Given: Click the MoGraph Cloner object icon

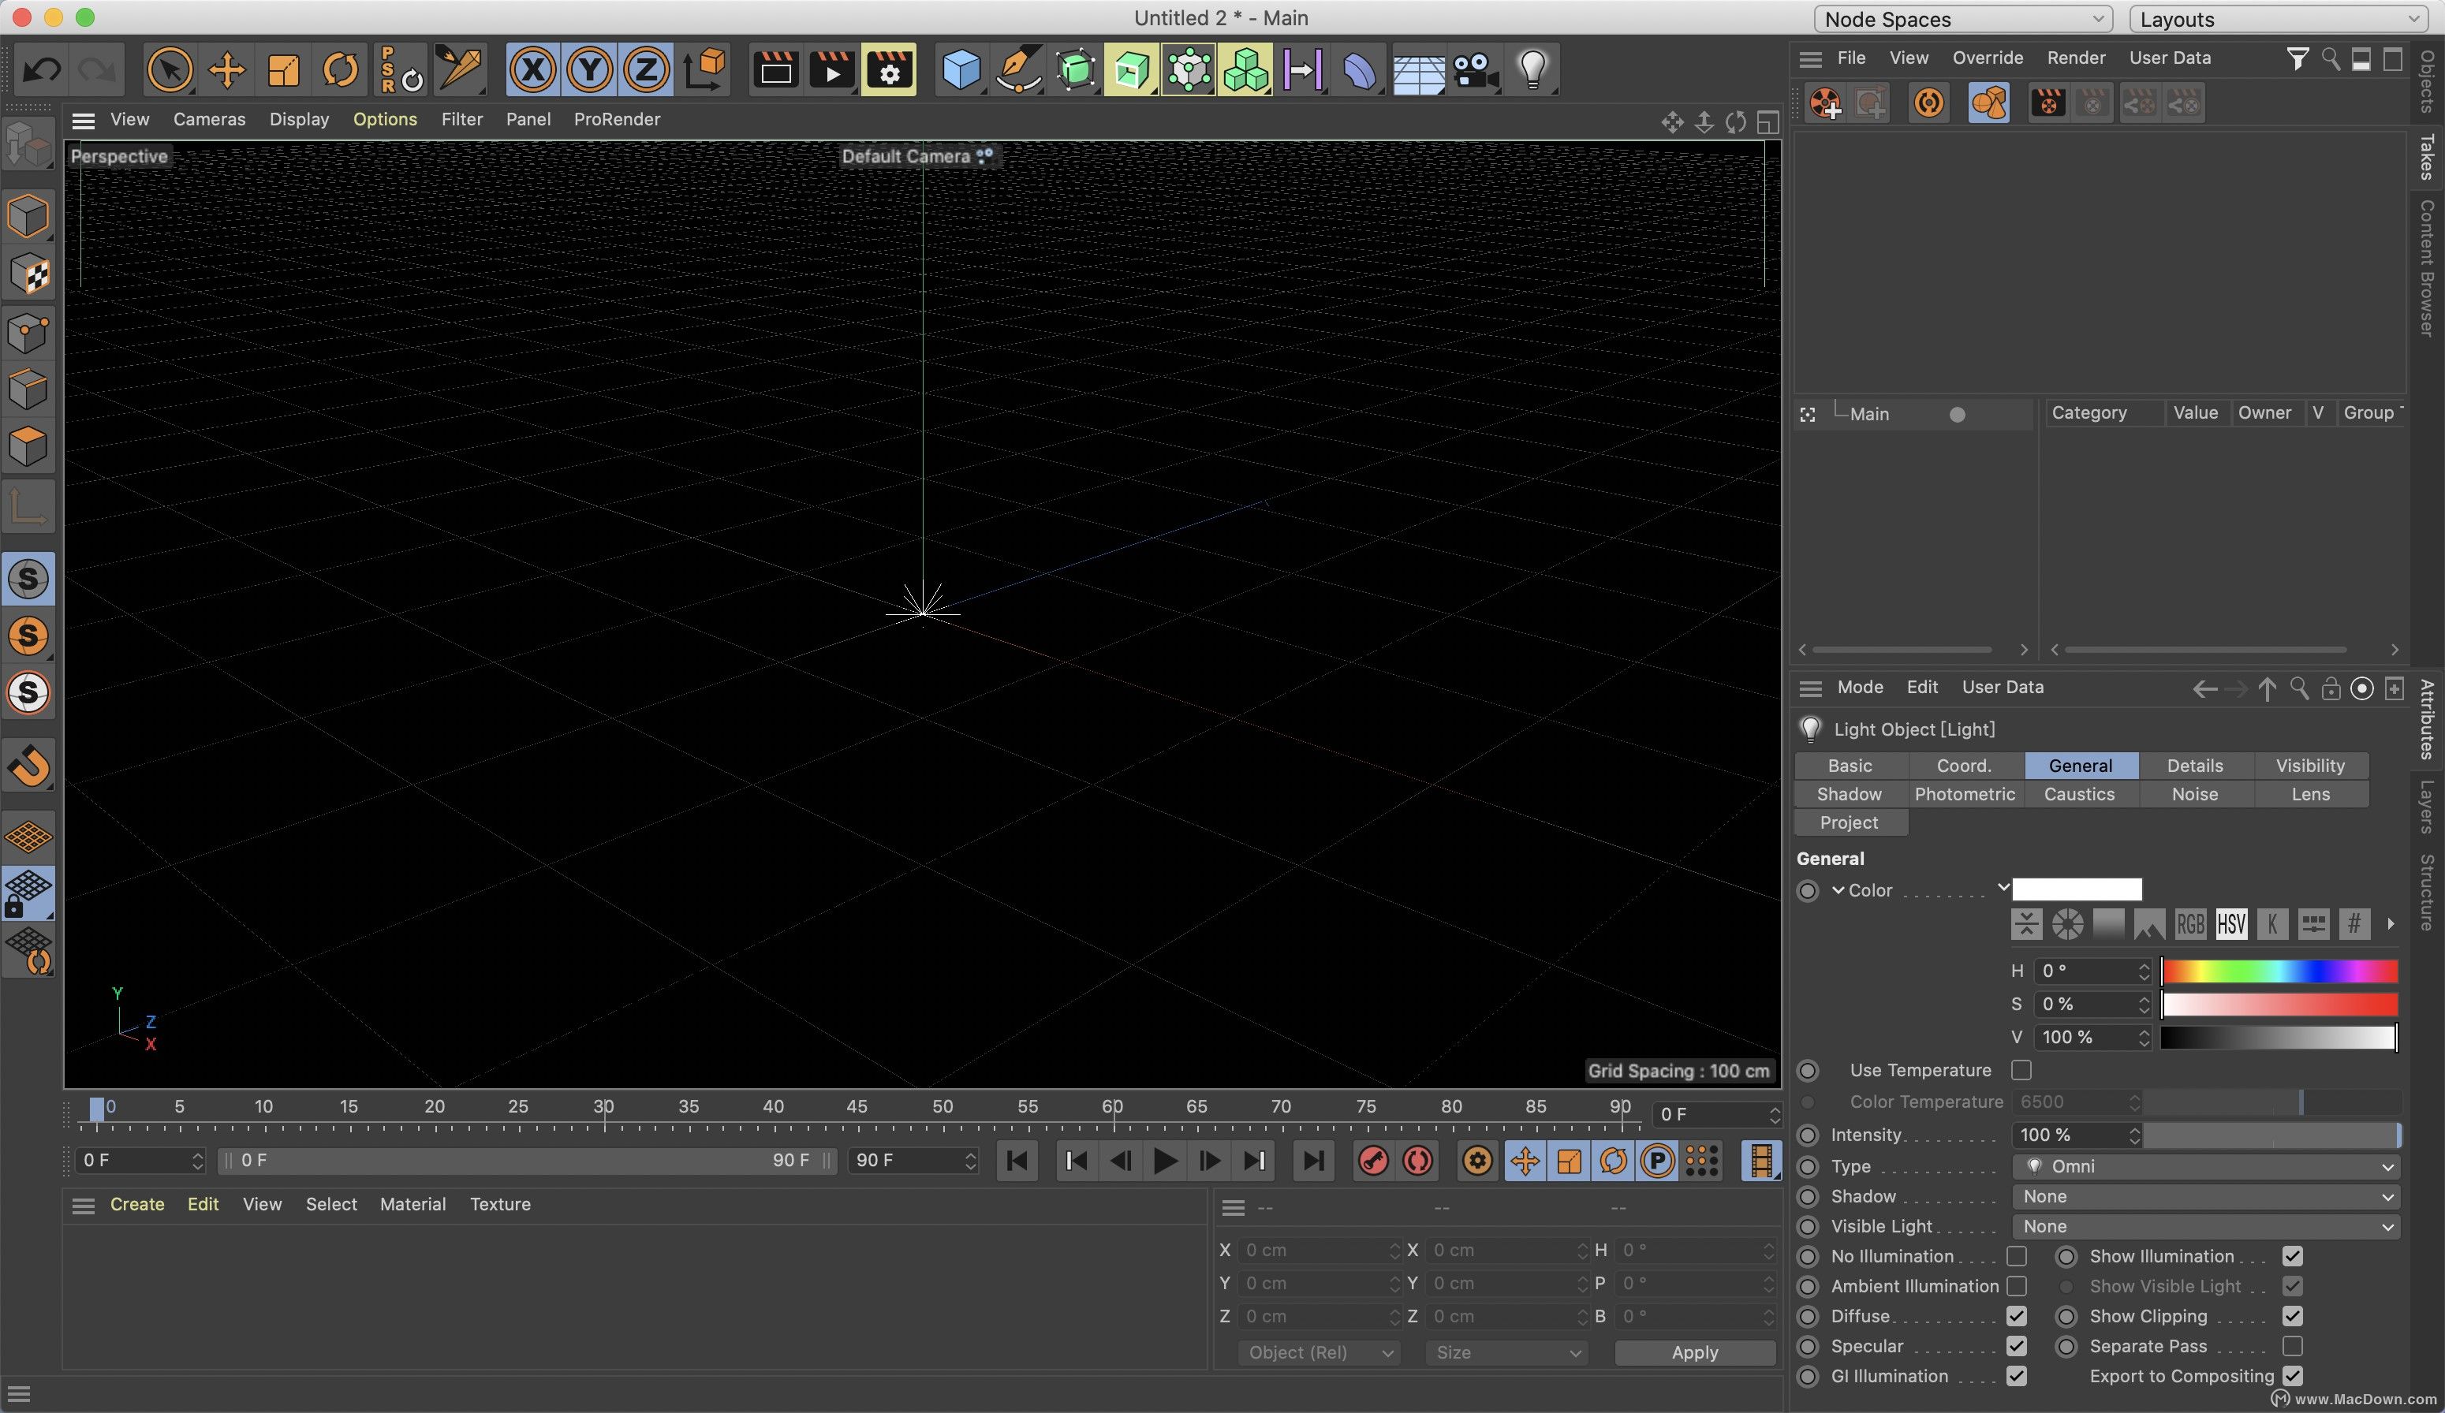Looking at the screenshot, I should pyautogui.click(x=1245, y=67).
